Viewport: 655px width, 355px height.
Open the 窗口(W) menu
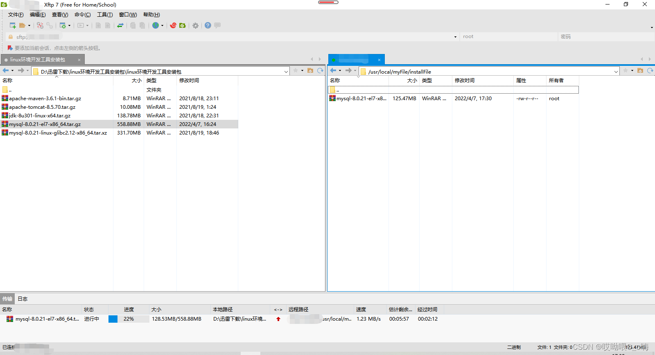[x=128, y=15]
